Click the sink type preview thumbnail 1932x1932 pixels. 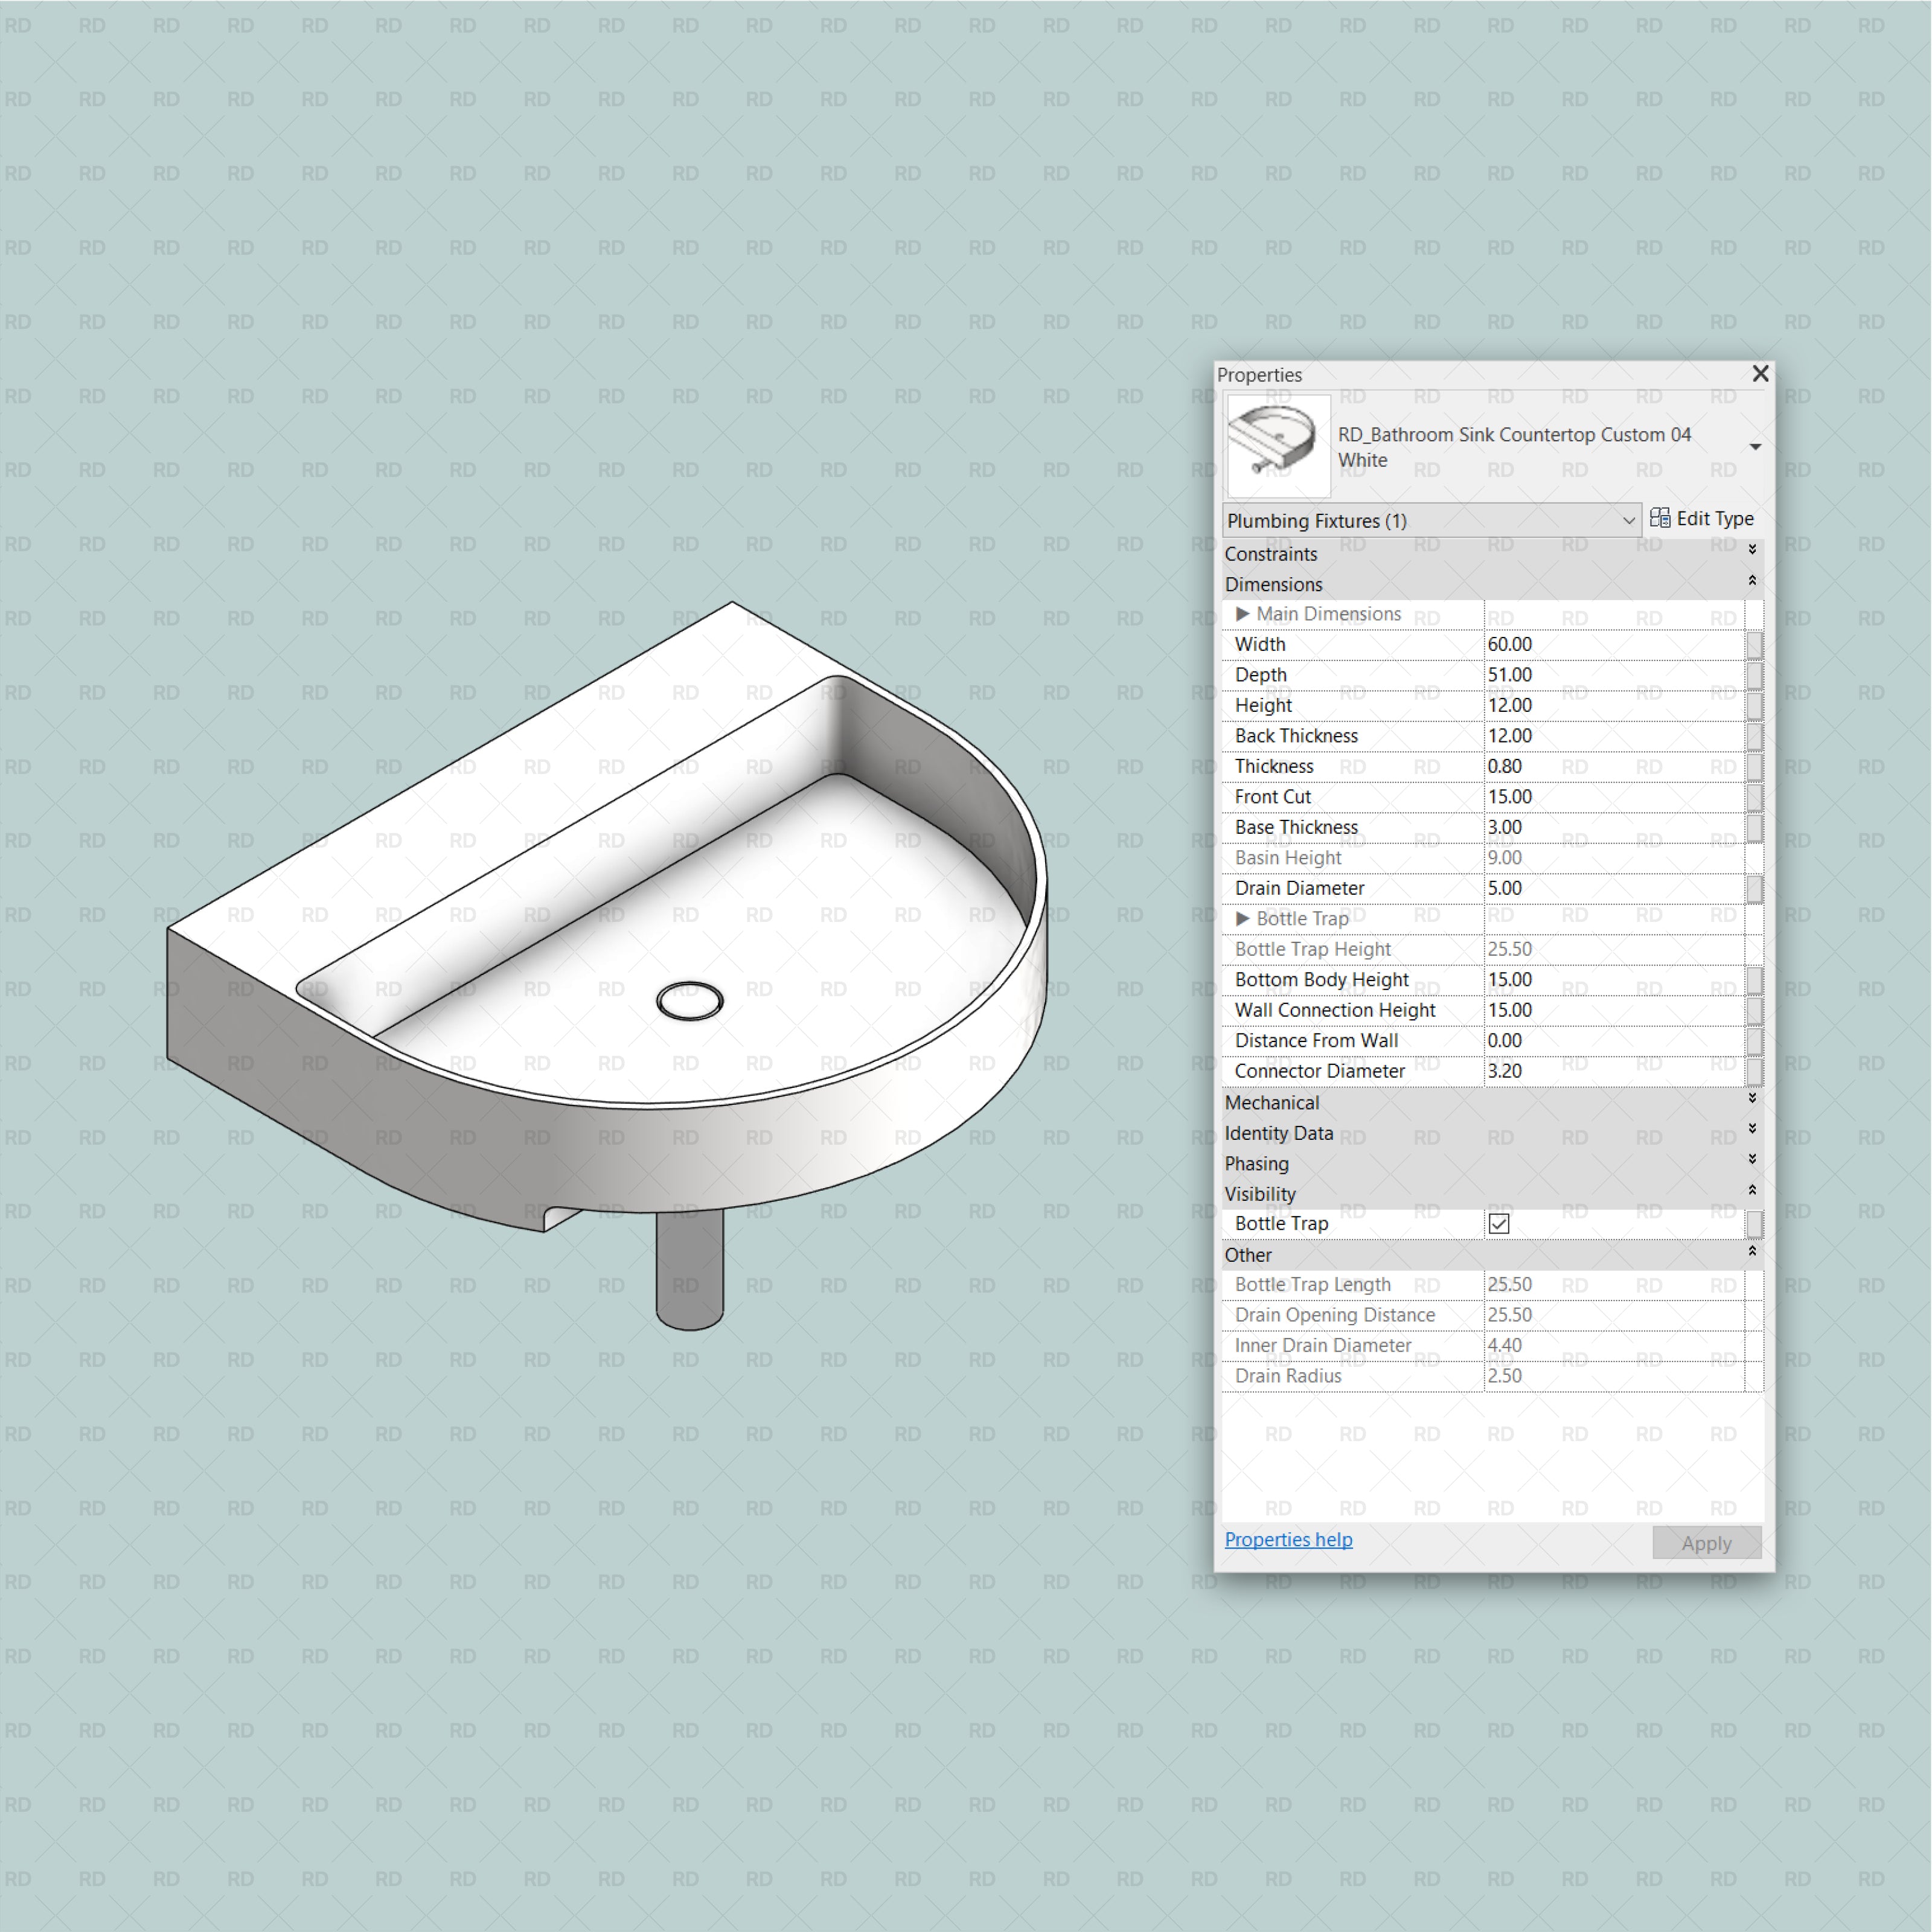point(1279,447)
